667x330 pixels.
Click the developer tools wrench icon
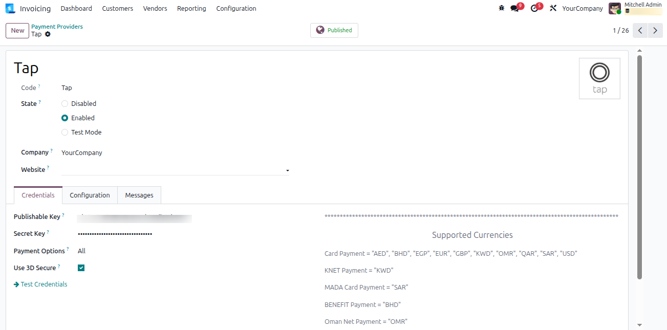point(552,8)
